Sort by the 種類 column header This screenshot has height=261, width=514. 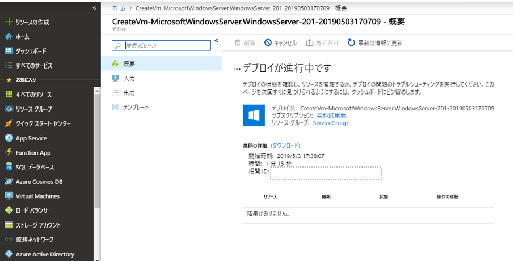click(326, 196)
